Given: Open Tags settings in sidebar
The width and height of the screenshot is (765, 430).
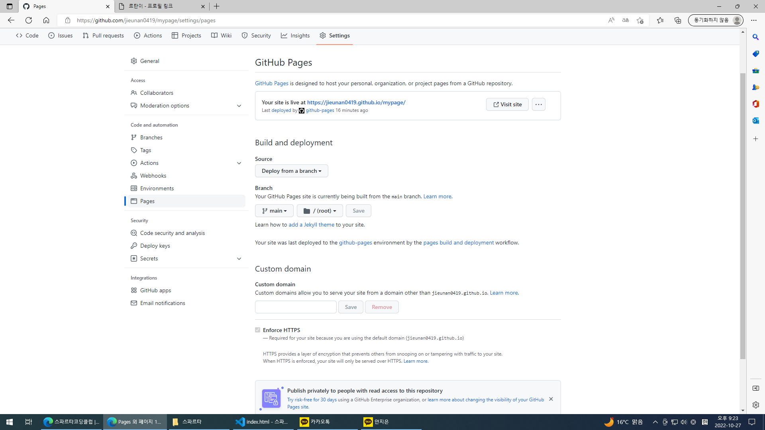Looking at the screenshot, I should [186, 150].
